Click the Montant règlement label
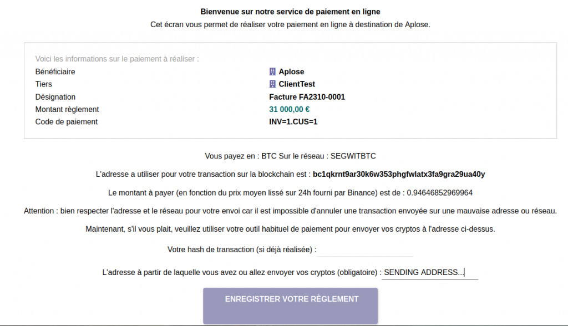 pos(67,109)
